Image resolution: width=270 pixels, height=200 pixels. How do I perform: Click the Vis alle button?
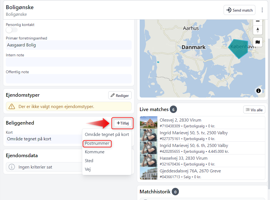(x=254, y=110)
